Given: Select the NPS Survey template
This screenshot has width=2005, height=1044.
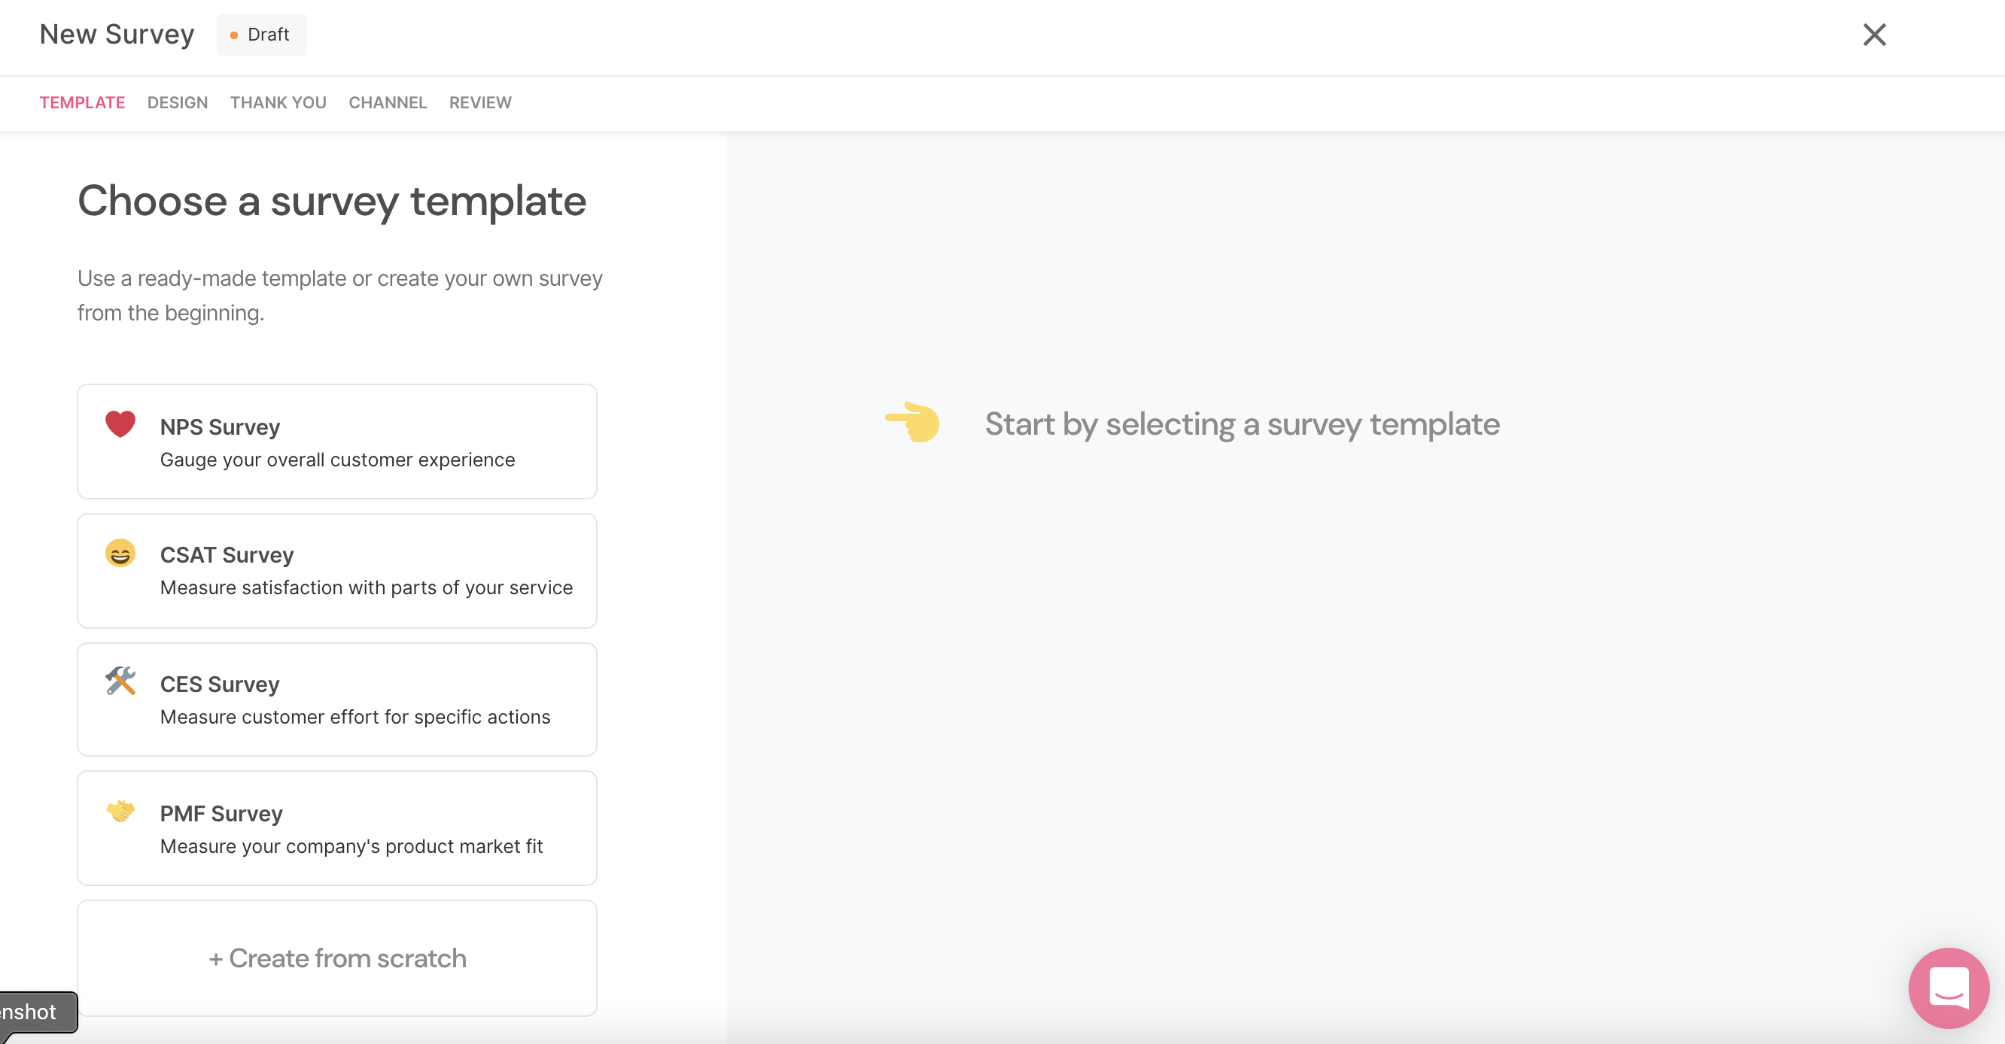Looking at the screenshot, I should 337,442.
